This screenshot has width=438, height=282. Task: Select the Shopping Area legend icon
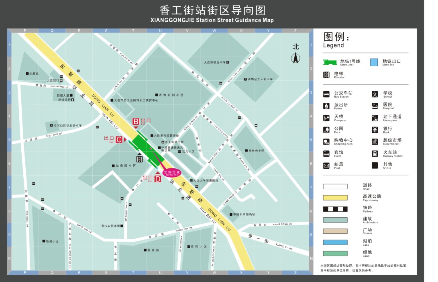[327, 141]
